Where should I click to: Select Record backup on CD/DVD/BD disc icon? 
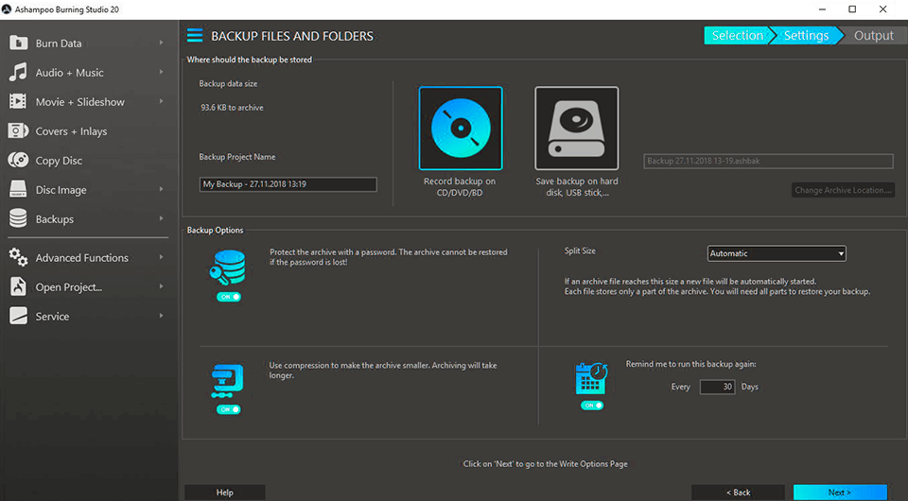click(461, 129)
